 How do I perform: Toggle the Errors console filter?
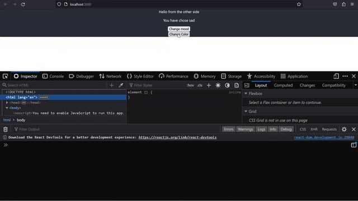click(229, 129)
